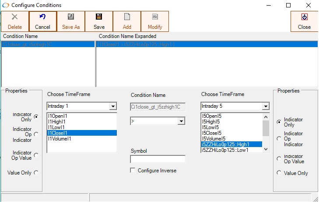Add a new condition with Add icon

coord(127,17)
